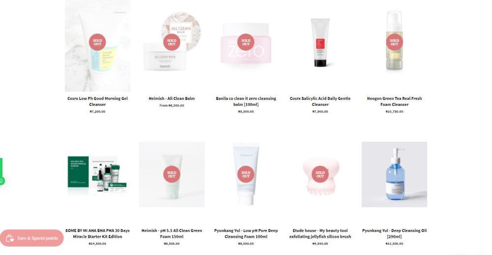Click Sold Out badge on Heimish All Clean Balm
This screenshot has height=255, width=492.
172,42
